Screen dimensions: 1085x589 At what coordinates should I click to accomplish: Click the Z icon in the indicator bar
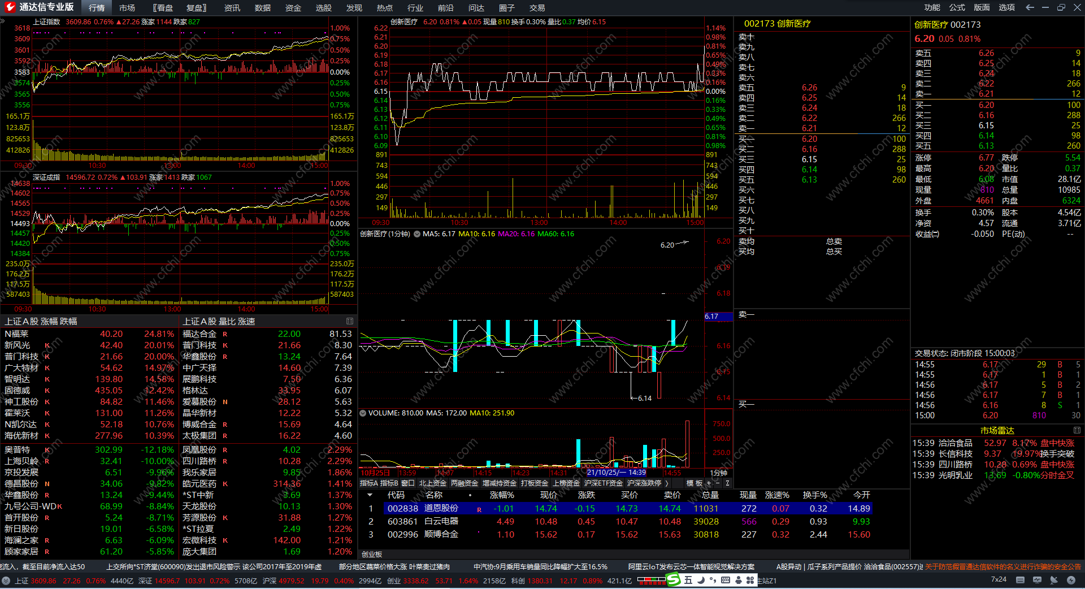point(727,483)
